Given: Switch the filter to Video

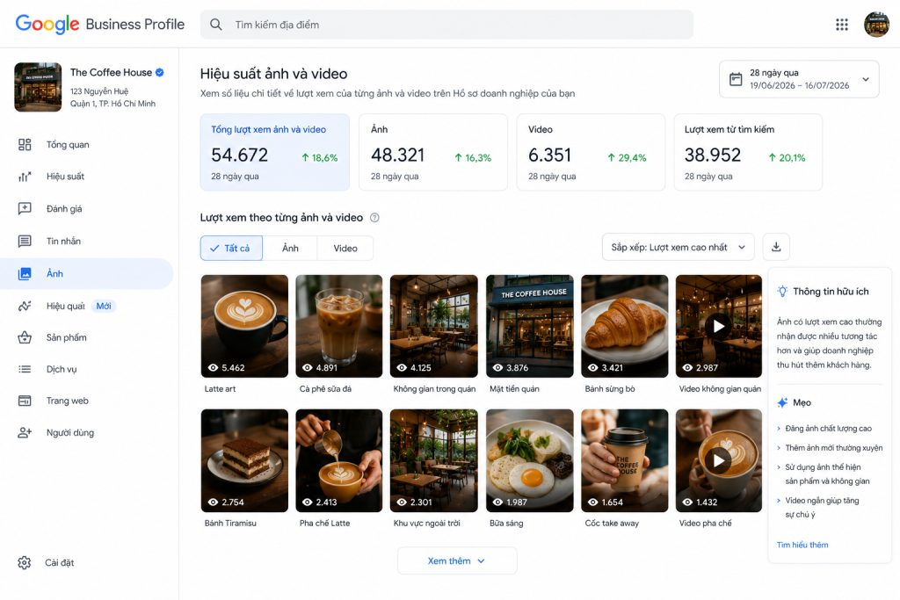Looking at the screenshot, I should tap(345, 248).
